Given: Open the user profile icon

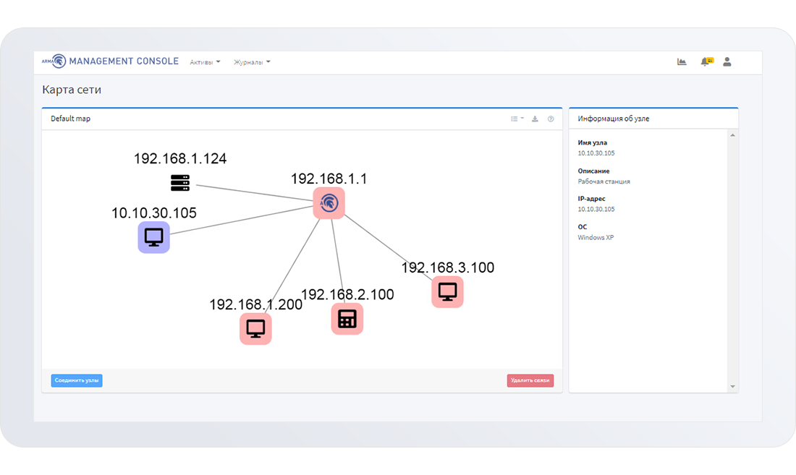Looking at the screenshot, I should pyautogui.click(x=727, y=62).
